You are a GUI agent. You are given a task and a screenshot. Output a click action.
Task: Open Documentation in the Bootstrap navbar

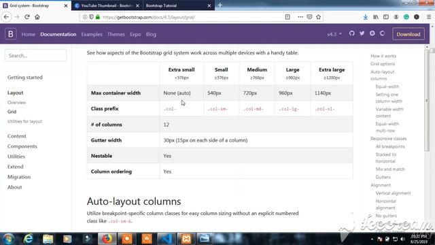coord(58,34)
